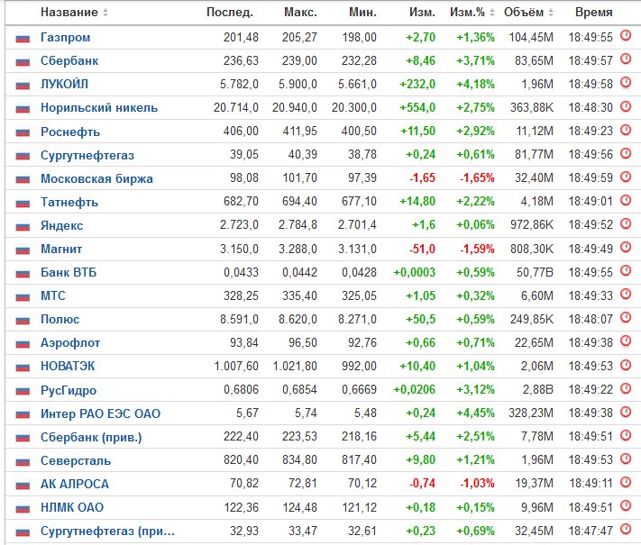The width and height of the screenshot is (641, 545).
Task: Open the АК АЛРОСА link
Action: 75,484
